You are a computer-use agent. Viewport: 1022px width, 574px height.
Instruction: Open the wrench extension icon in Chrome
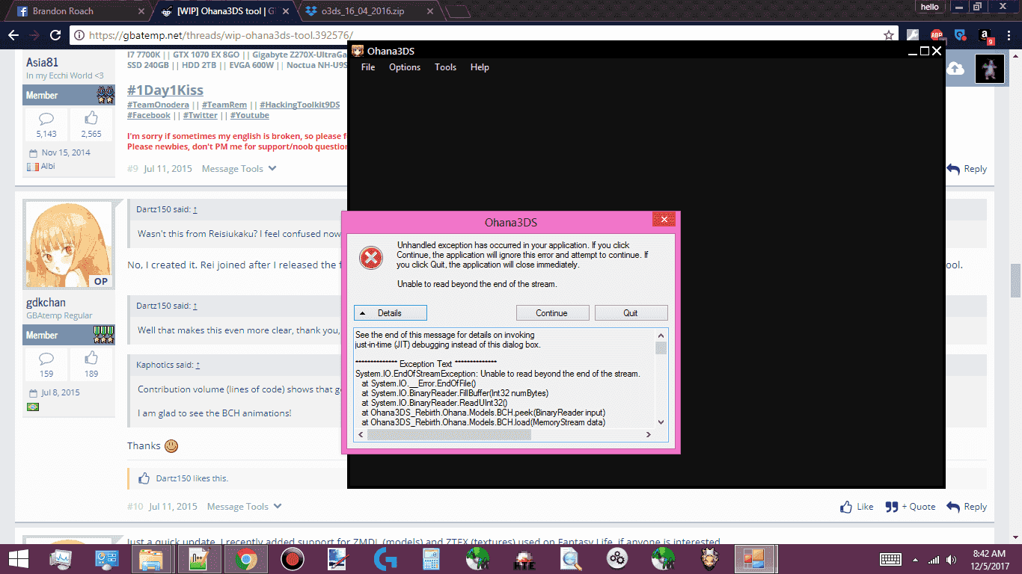coord(912,35)
